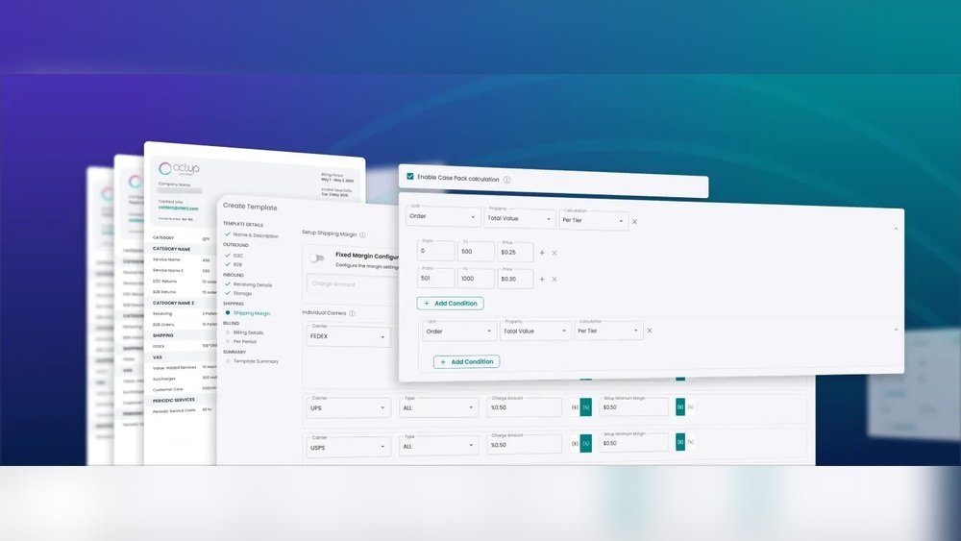Open the FEDEX carrier dropdown
The height and width of the screenshot is (541, 961).
click(348, 336)
